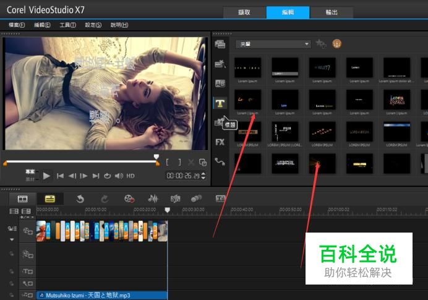Image resolution: width=428 pixels, height=300 pixels.
Task: Open the Record/Capture option reel icon
Action: pos(129,199)
